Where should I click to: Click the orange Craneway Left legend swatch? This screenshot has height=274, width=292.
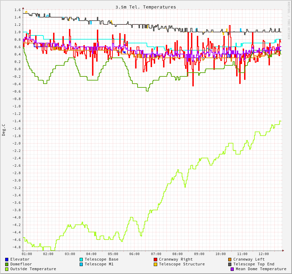pyautogui.click(x=230, y=260)
